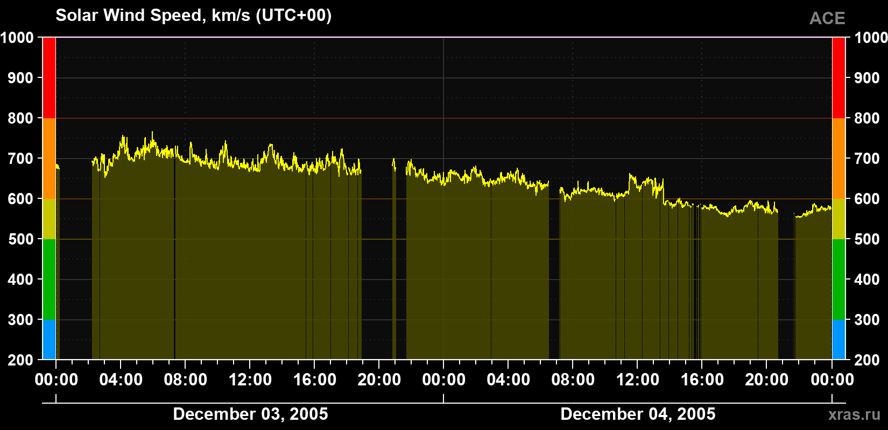Image resolution: width=888 pixels, height=430 pixels.
Task: Click the '800' label on the right axis
Action: coord(867,118)
